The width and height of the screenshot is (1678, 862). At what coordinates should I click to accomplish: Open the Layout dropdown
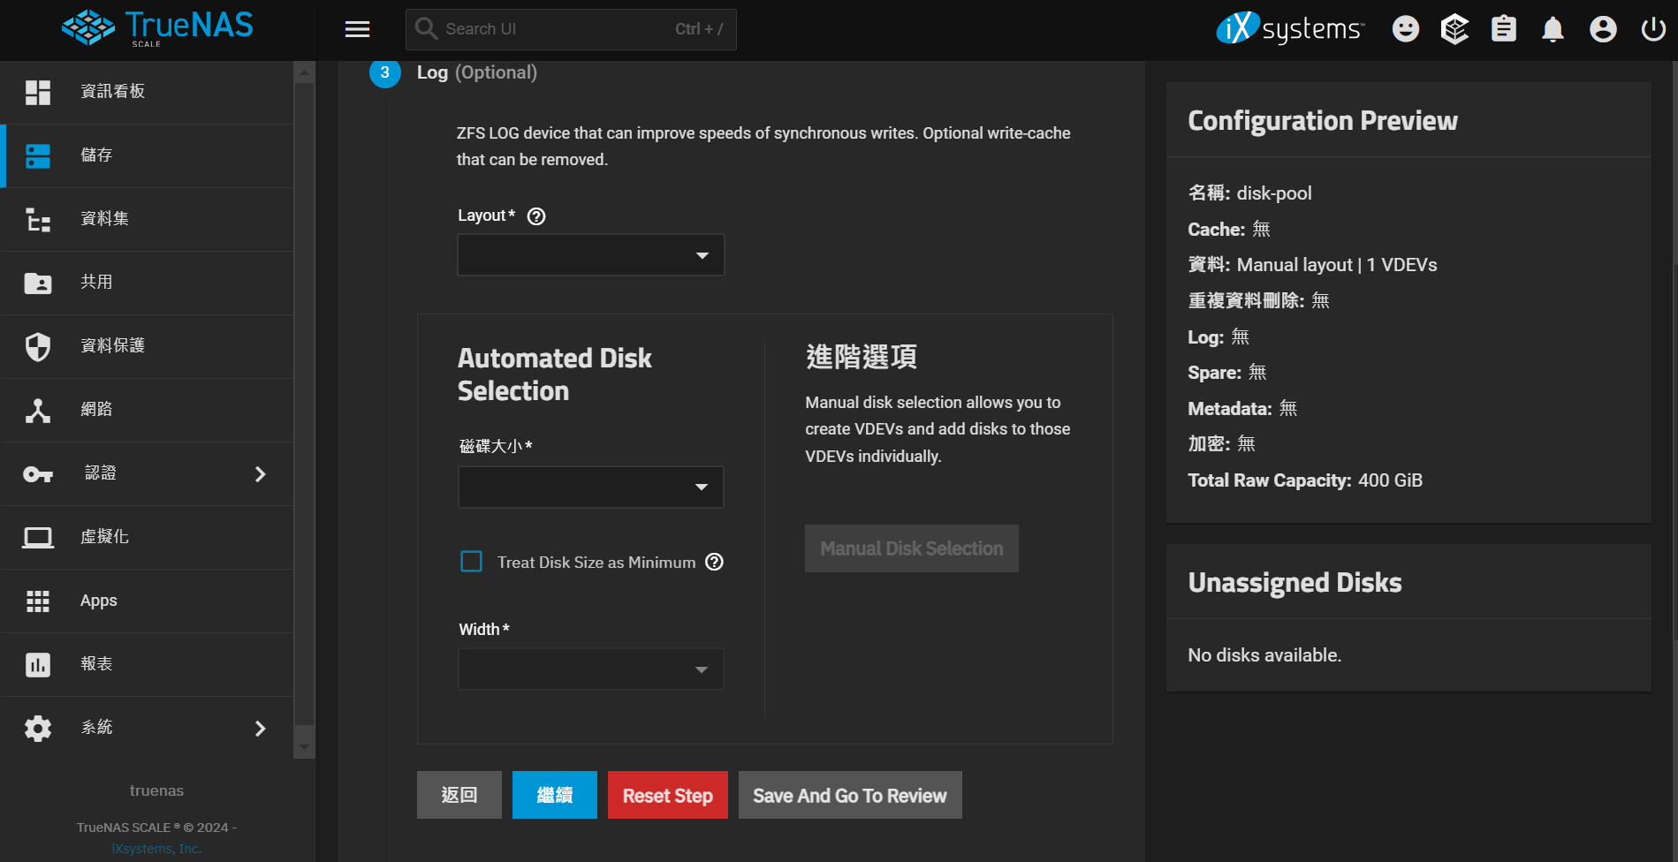(590, 255)
